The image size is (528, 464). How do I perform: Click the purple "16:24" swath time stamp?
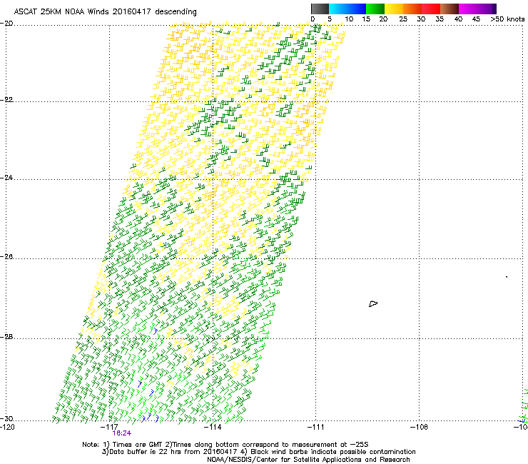coord(121,433)
